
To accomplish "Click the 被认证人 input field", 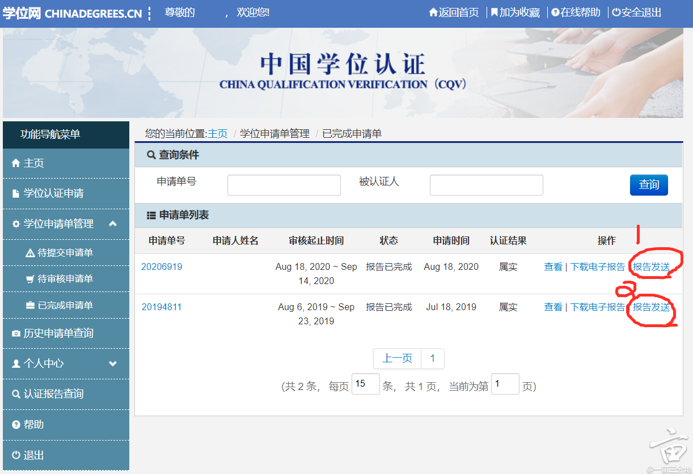I will point(485,185).
